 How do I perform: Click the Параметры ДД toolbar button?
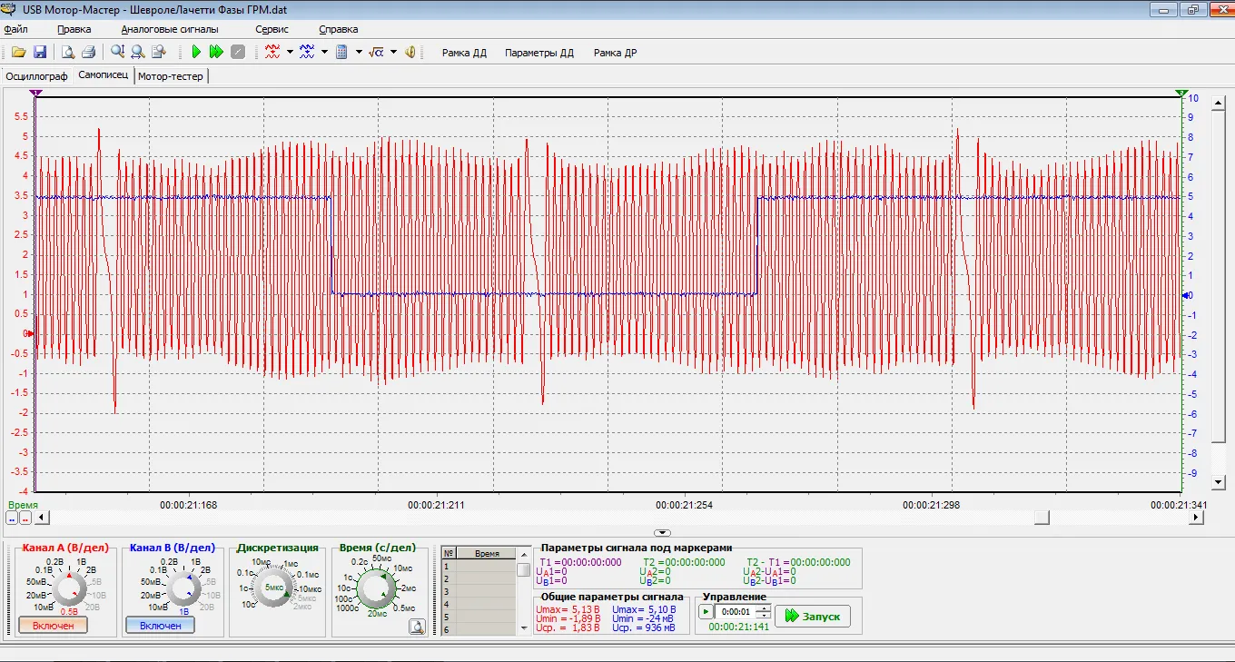click(539, 53)
